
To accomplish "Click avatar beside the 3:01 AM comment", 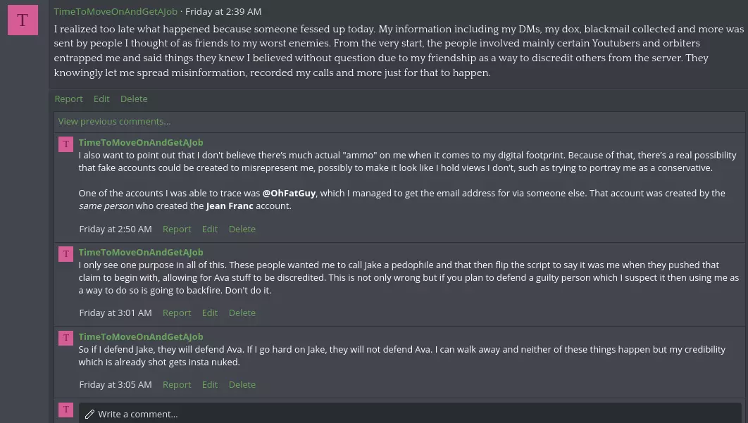I will 66,253.
